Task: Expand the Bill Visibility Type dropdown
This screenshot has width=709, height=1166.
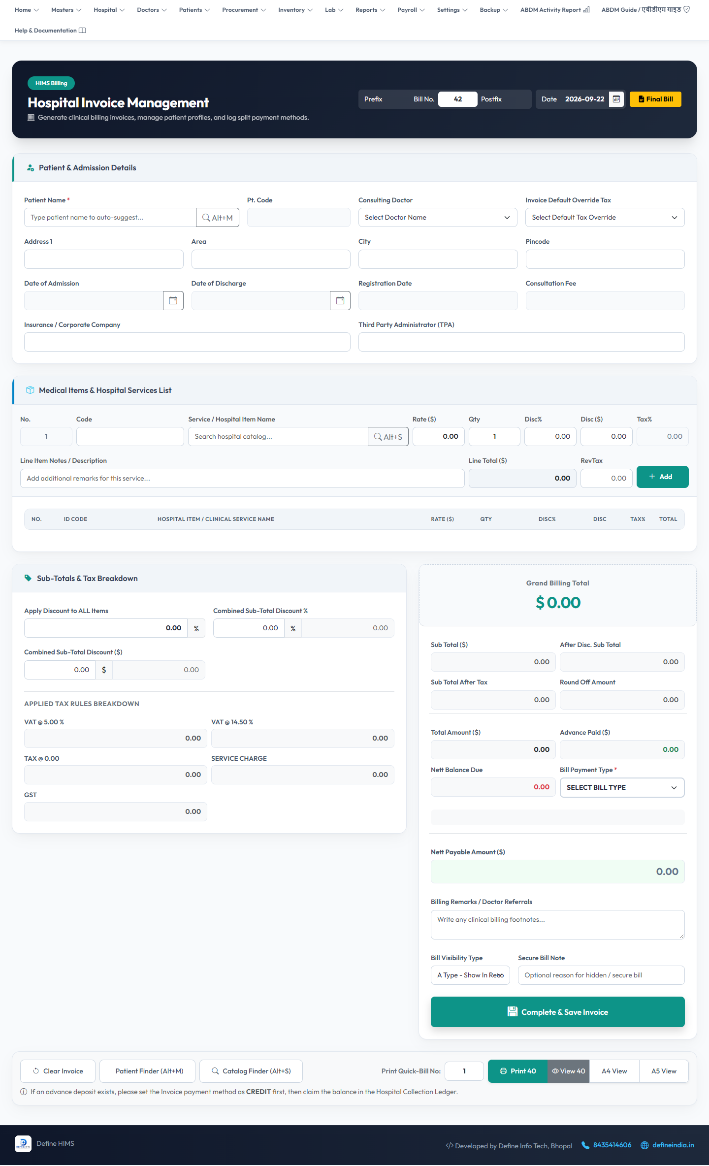Action: click(470, 975)
